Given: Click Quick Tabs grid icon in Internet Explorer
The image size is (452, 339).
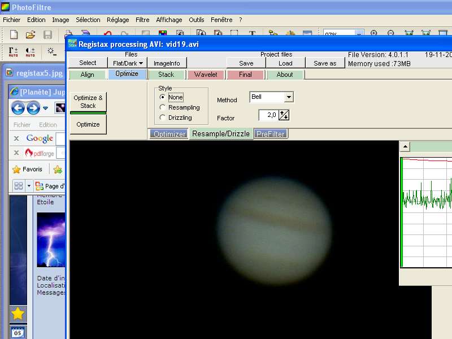Looking at the screenshot, I should [19, 186].
